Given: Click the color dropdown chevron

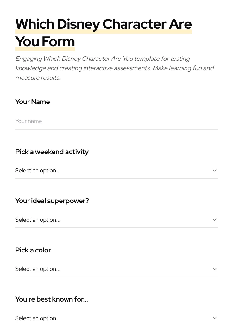Looking at the screenshot, I should point(215,269).
